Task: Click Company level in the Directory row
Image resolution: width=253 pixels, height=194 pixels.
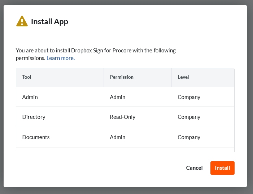Action: tap(203, 117)
